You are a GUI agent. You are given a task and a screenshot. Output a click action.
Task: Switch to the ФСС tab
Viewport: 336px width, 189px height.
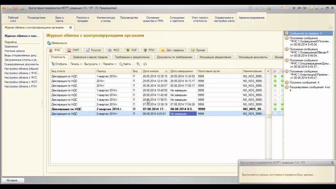[113, 50]
